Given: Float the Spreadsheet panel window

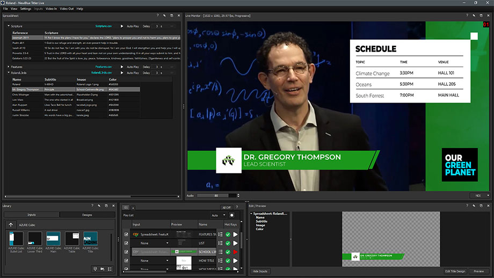Looking at the screenshot, I should [172, 16].
